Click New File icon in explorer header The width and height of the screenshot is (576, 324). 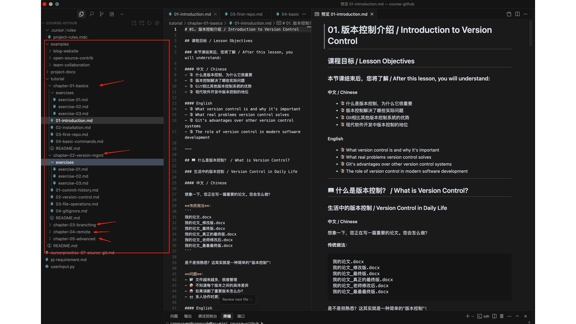click(134, 23)
